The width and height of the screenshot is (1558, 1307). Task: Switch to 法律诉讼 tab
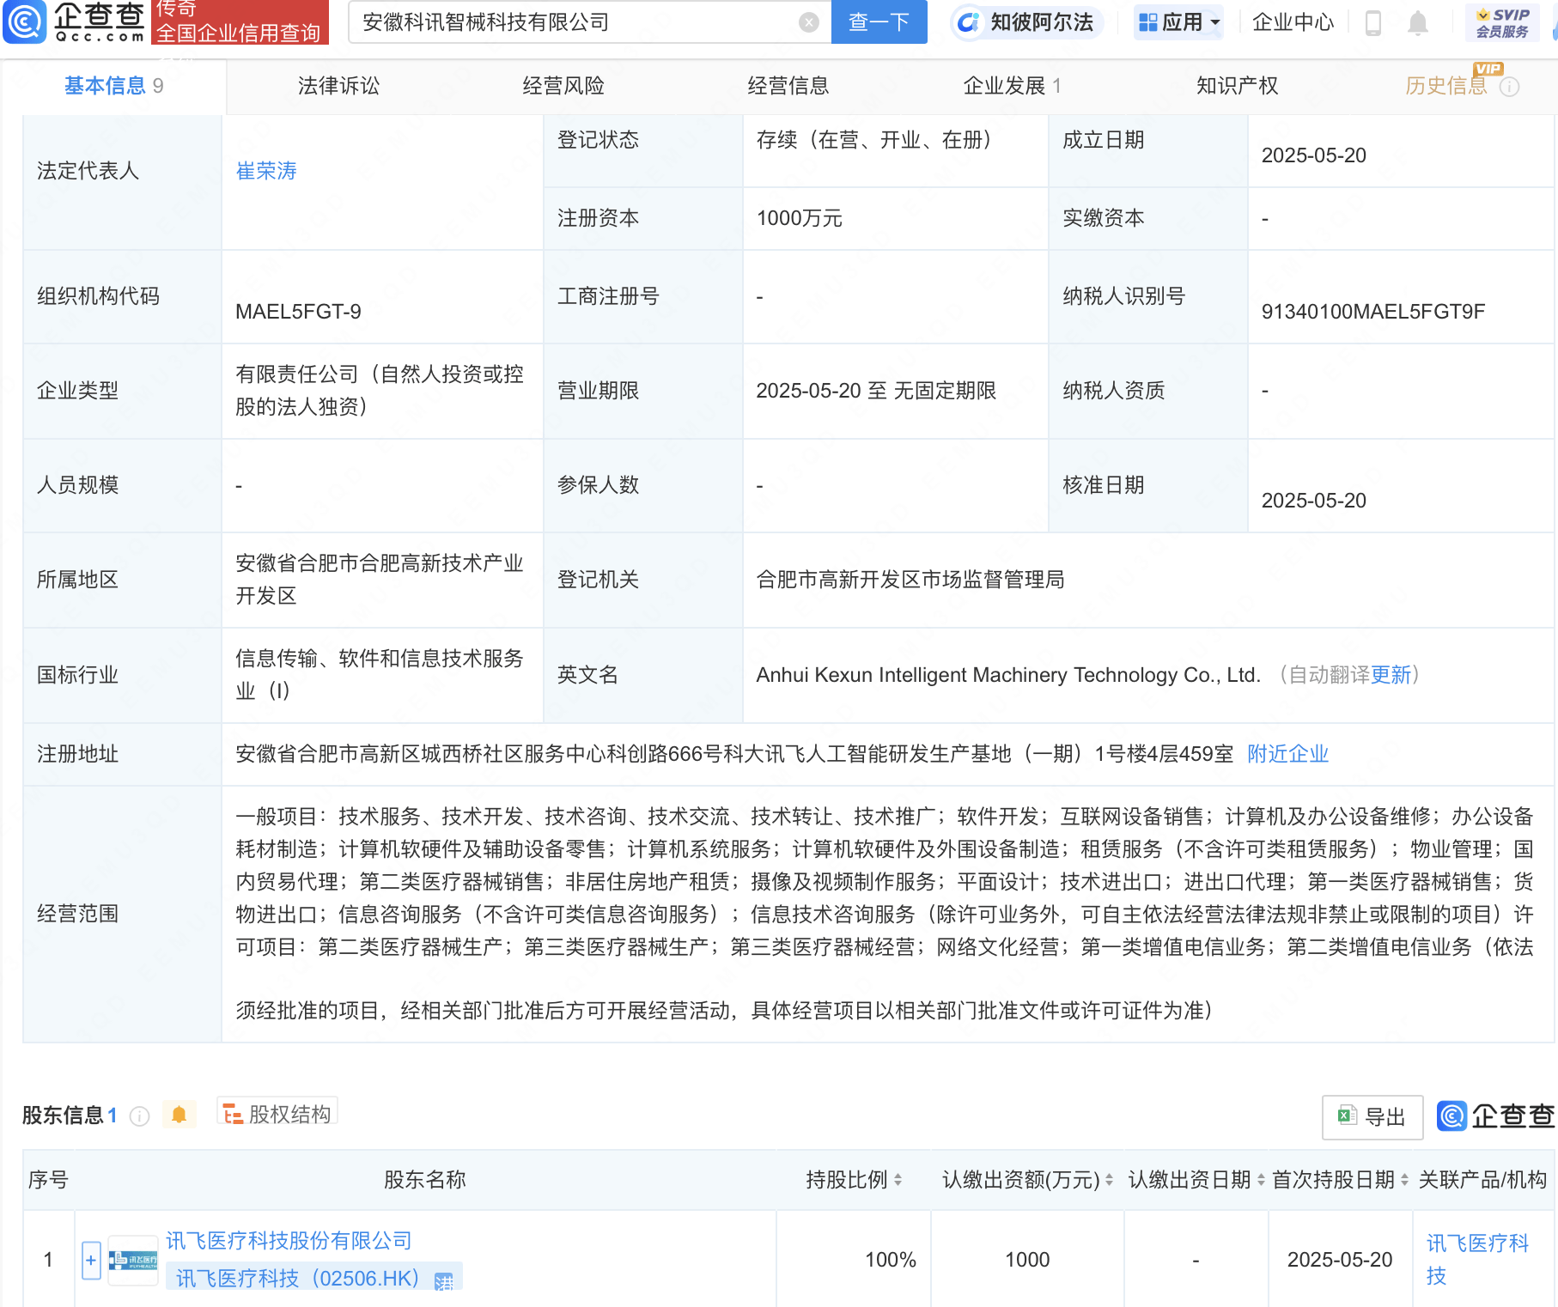click(x=338, y=86)
